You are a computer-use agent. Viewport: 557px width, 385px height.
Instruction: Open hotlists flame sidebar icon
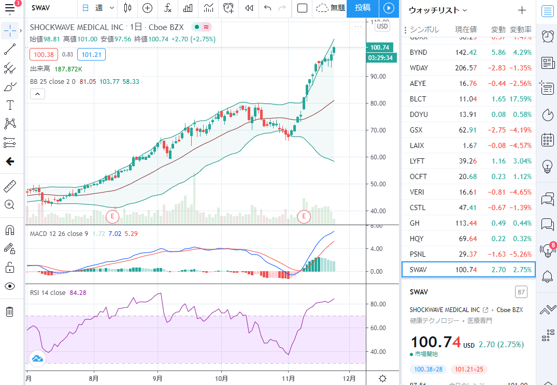pos(547,115)
